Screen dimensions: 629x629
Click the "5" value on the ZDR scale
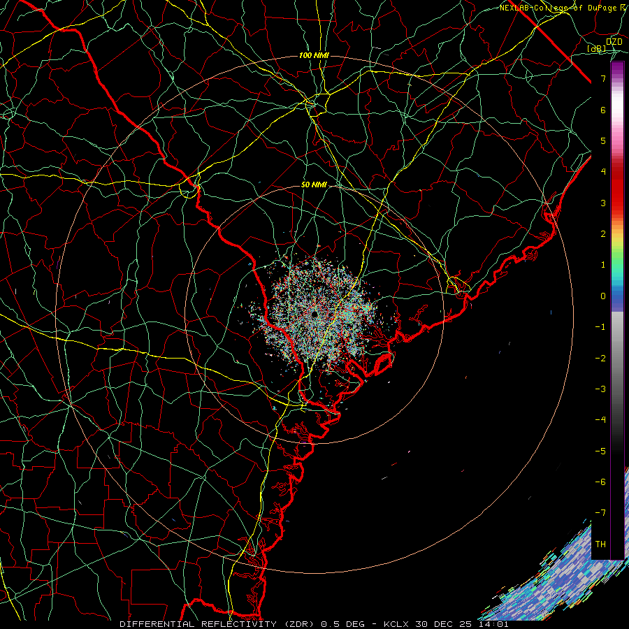pos(603,140)
